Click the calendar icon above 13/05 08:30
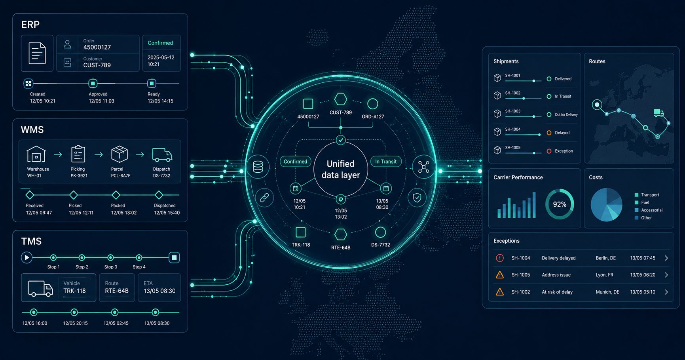685x360 pixels. tap(386, 189)
